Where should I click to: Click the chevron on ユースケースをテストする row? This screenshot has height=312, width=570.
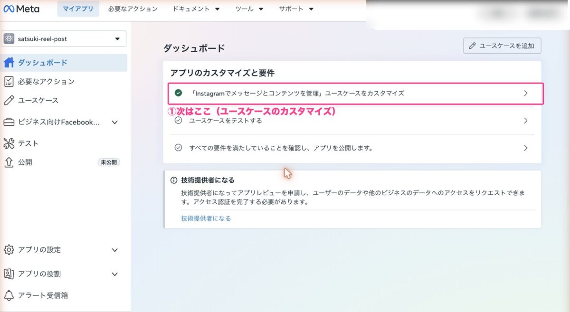pos(526,121)
